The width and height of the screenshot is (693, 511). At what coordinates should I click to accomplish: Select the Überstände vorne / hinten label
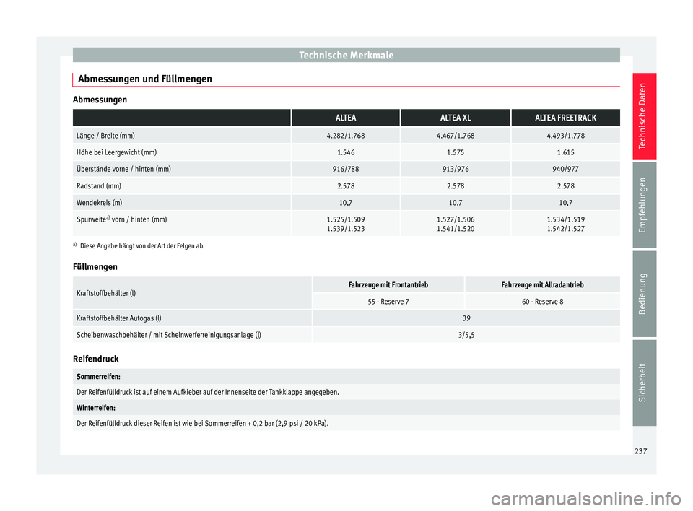[x=123, y=169]
